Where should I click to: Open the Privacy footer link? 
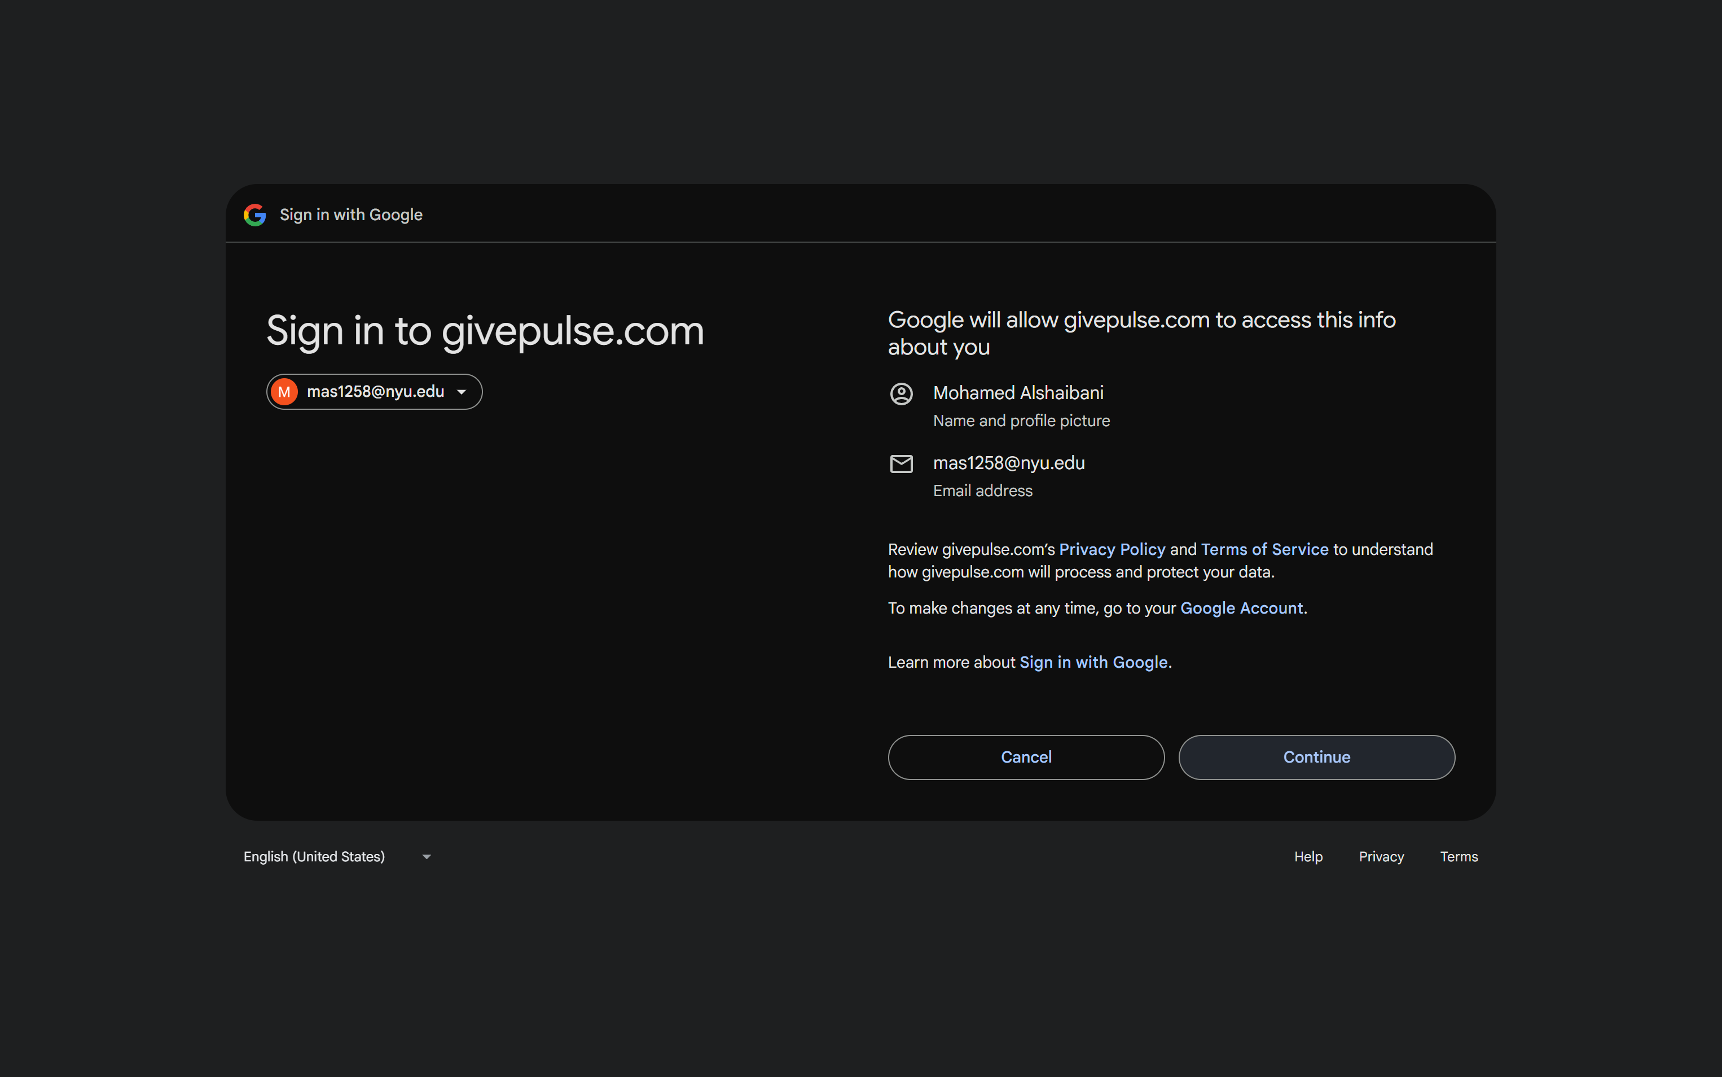pos(1381,856)
